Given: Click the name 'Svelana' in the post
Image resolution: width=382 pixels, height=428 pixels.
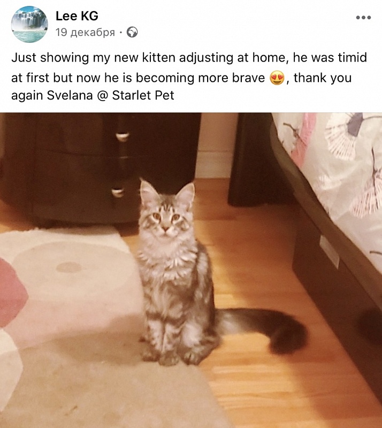Looking at the screenshot, I should tap(70, 96).
